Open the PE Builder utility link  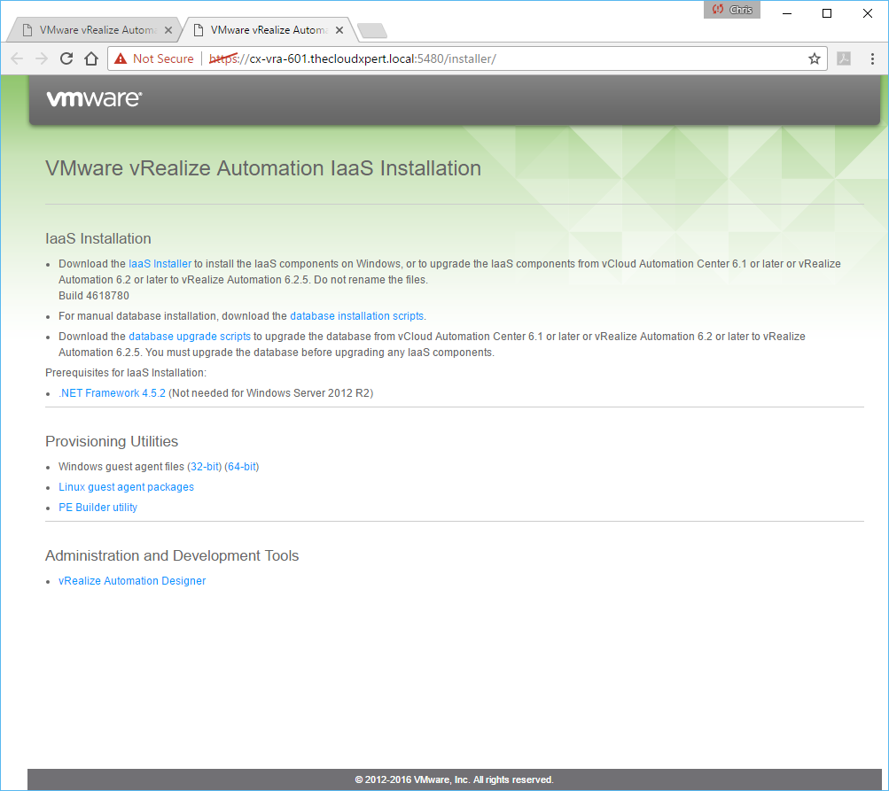(97, 508)
